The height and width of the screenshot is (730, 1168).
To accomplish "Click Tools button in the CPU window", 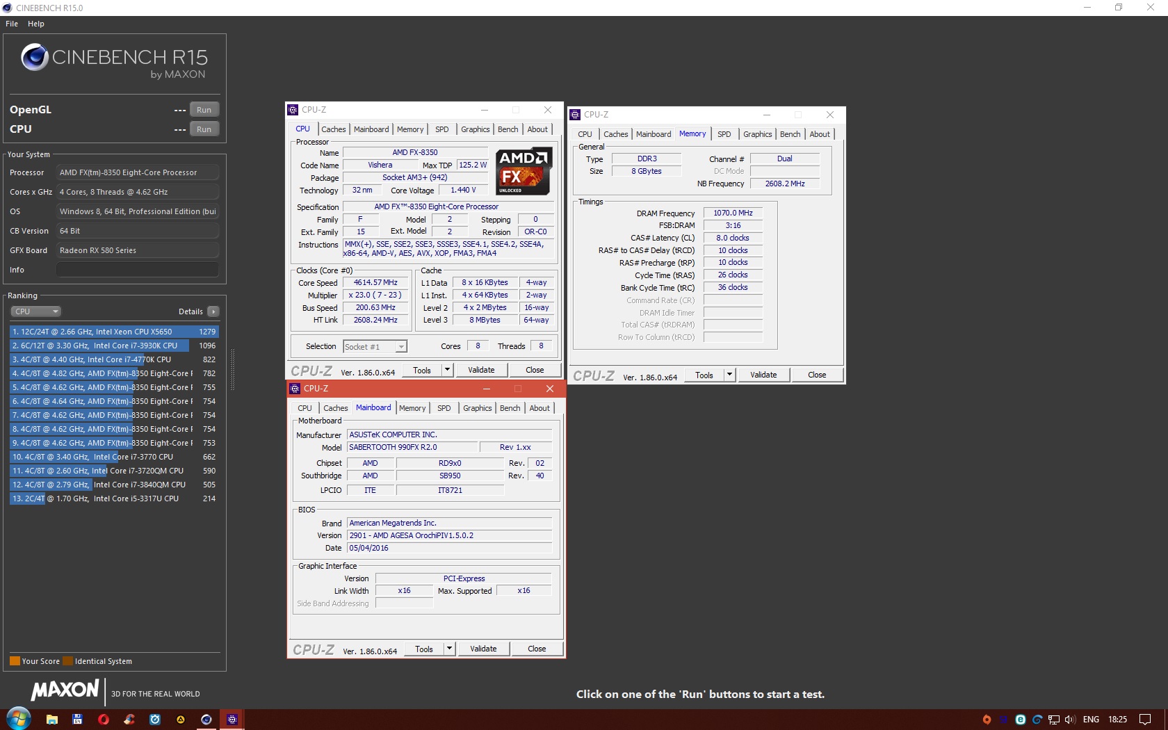I will (x=422, y=370).
